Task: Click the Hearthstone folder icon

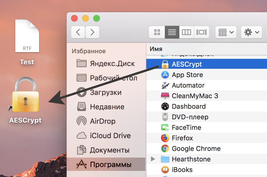Action: 165,159
